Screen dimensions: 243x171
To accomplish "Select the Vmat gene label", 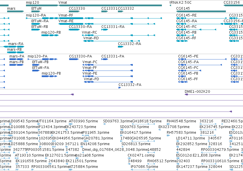I will pyautogui.click(x=63, y=3).
